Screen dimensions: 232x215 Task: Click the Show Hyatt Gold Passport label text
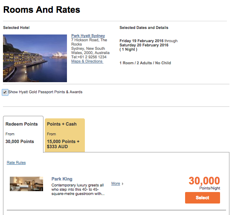tap(45, 92)
